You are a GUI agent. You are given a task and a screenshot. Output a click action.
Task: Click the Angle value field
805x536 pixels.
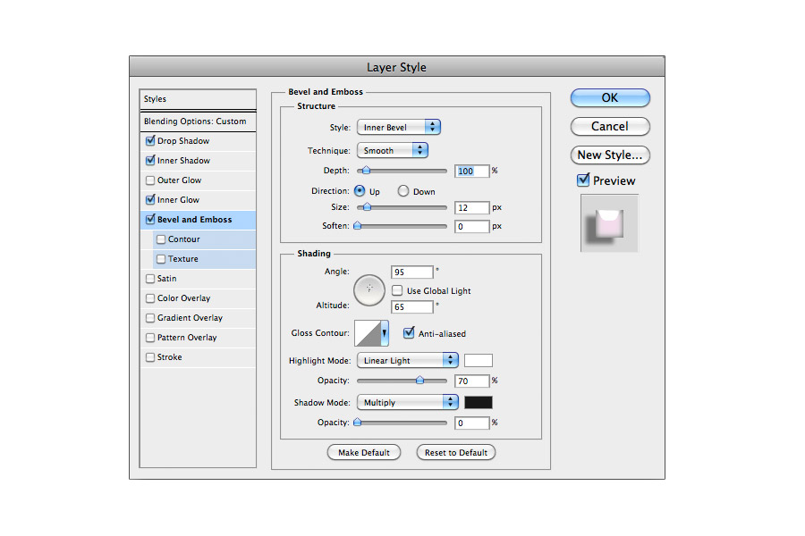tap(412, 272)
